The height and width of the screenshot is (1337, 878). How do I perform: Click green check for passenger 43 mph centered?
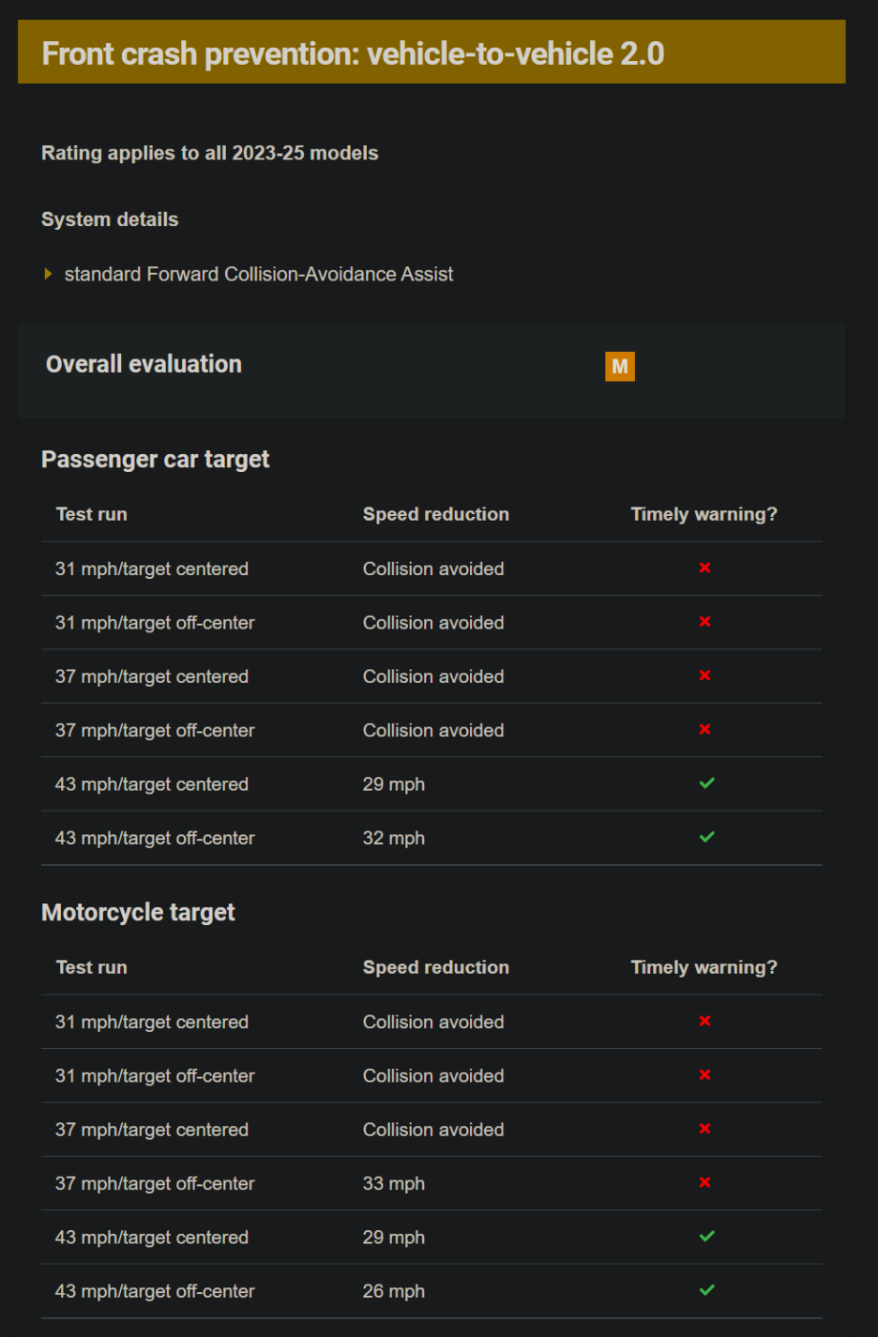coord(706,783)
